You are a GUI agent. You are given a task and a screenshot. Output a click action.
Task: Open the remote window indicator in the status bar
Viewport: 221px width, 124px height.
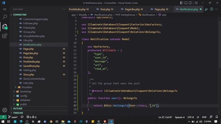(x=3, y=117)
